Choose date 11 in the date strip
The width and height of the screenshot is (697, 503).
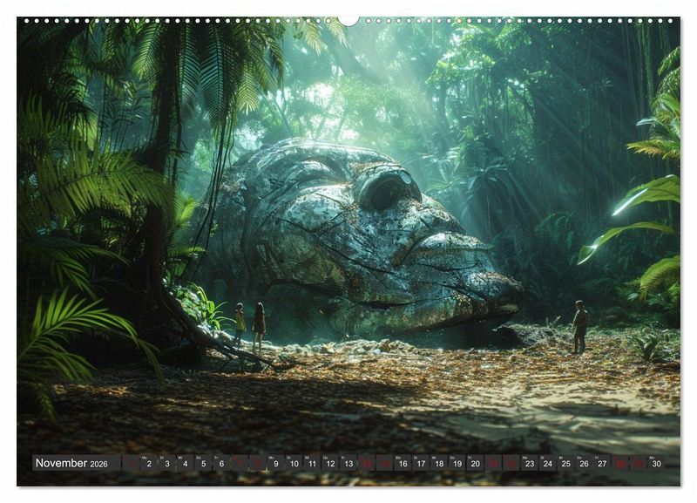coord(312,464)
